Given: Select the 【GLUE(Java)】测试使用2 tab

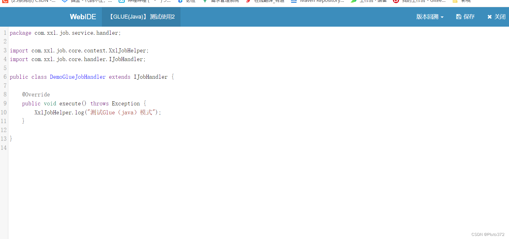Looking at the screenshot, I should (141, 17).
